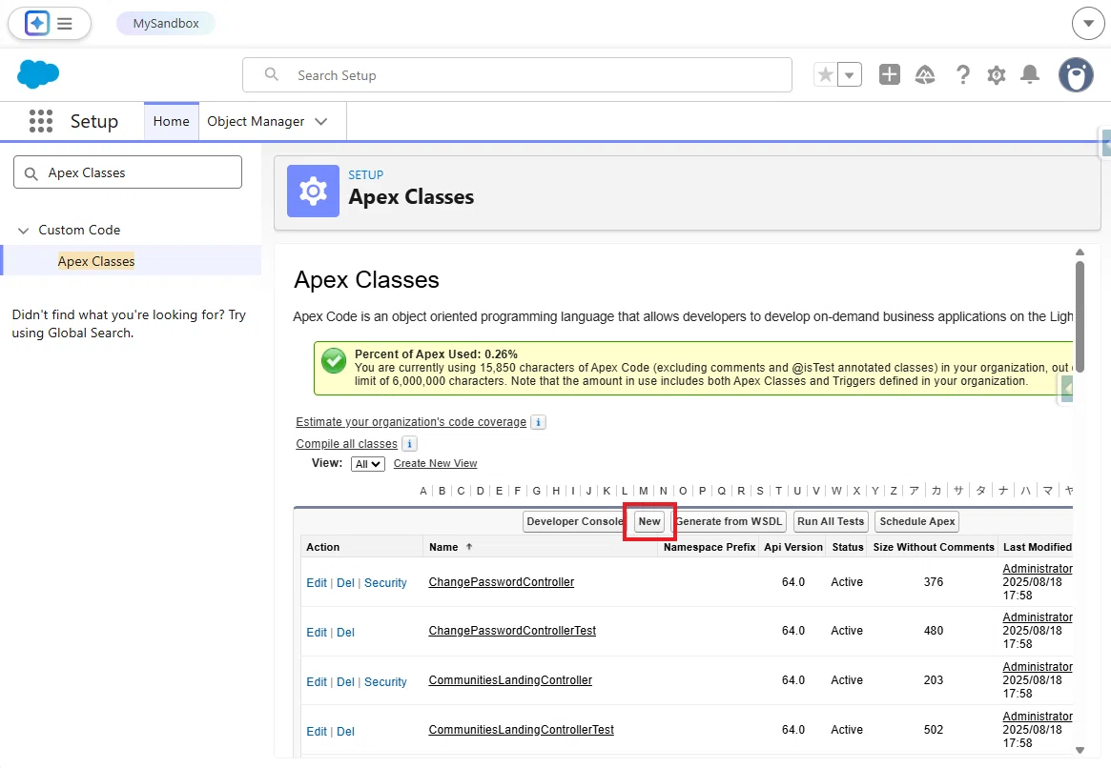Open the View dropdown showing All

[x=368, y=464]
